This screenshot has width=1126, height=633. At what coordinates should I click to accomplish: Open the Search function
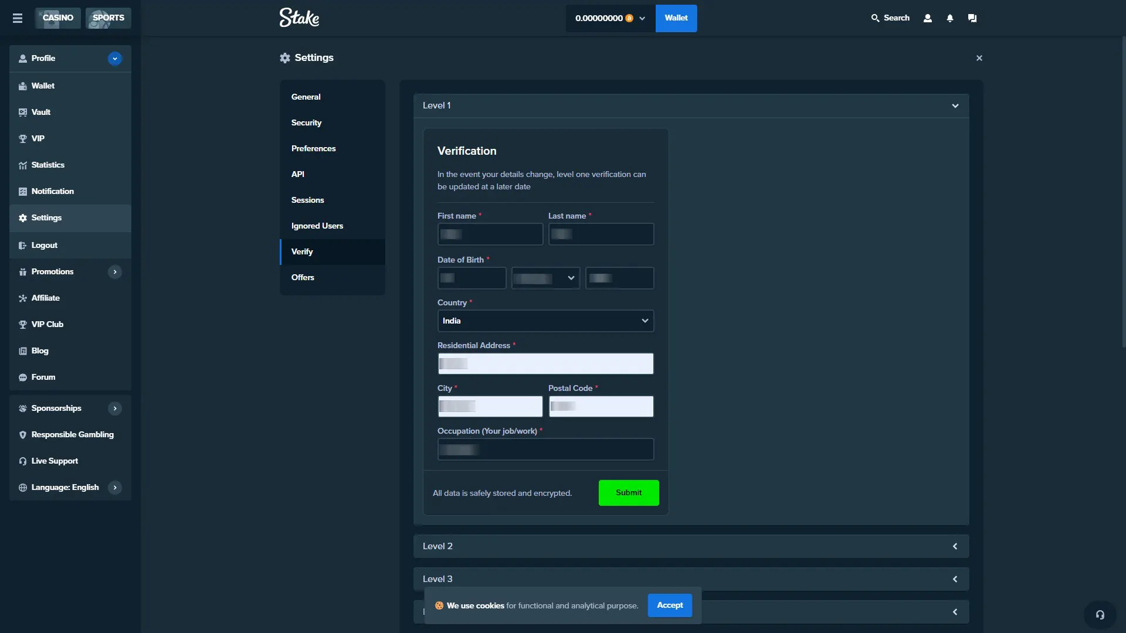click(x=888, y=18)
